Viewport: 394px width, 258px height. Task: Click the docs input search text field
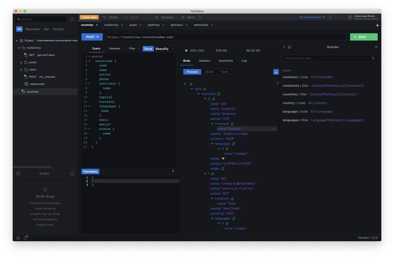330,58
